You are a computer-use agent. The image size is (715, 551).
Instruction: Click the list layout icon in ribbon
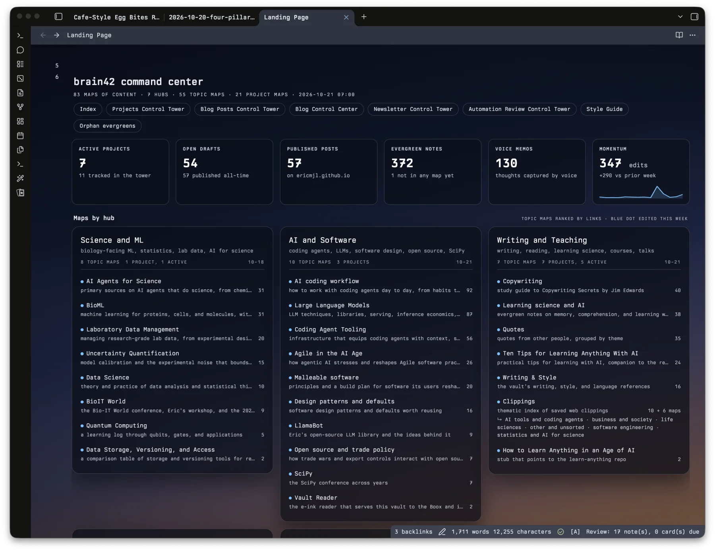(x=20, y=64)
